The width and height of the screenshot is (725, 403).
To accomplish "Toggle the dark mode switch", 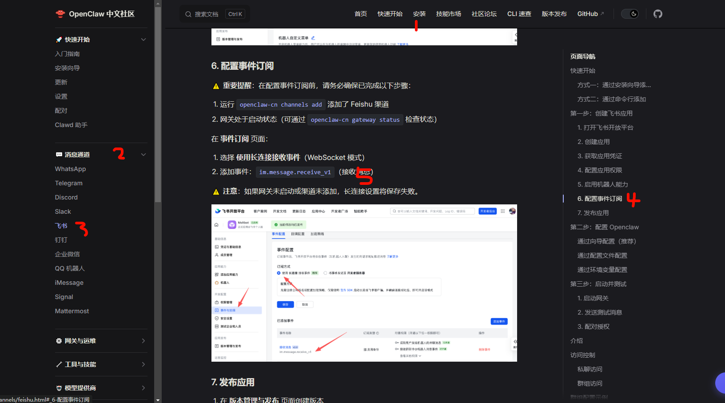I will [629, 14].
